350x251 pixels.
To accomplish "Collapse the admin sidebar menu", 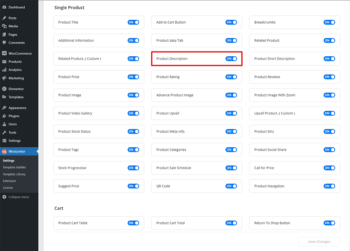I will pos(16,197).
